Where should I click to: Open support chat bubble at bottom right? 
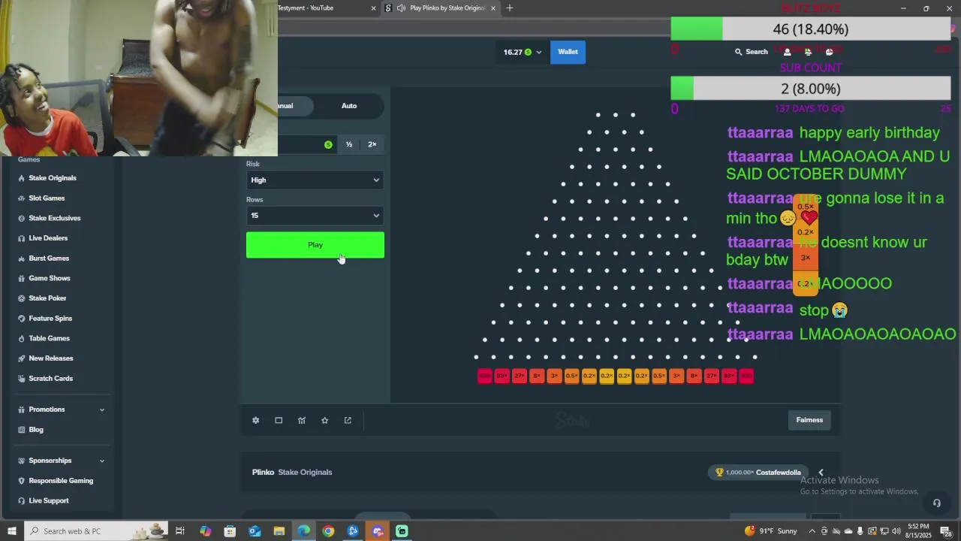(x=936, y=503)
